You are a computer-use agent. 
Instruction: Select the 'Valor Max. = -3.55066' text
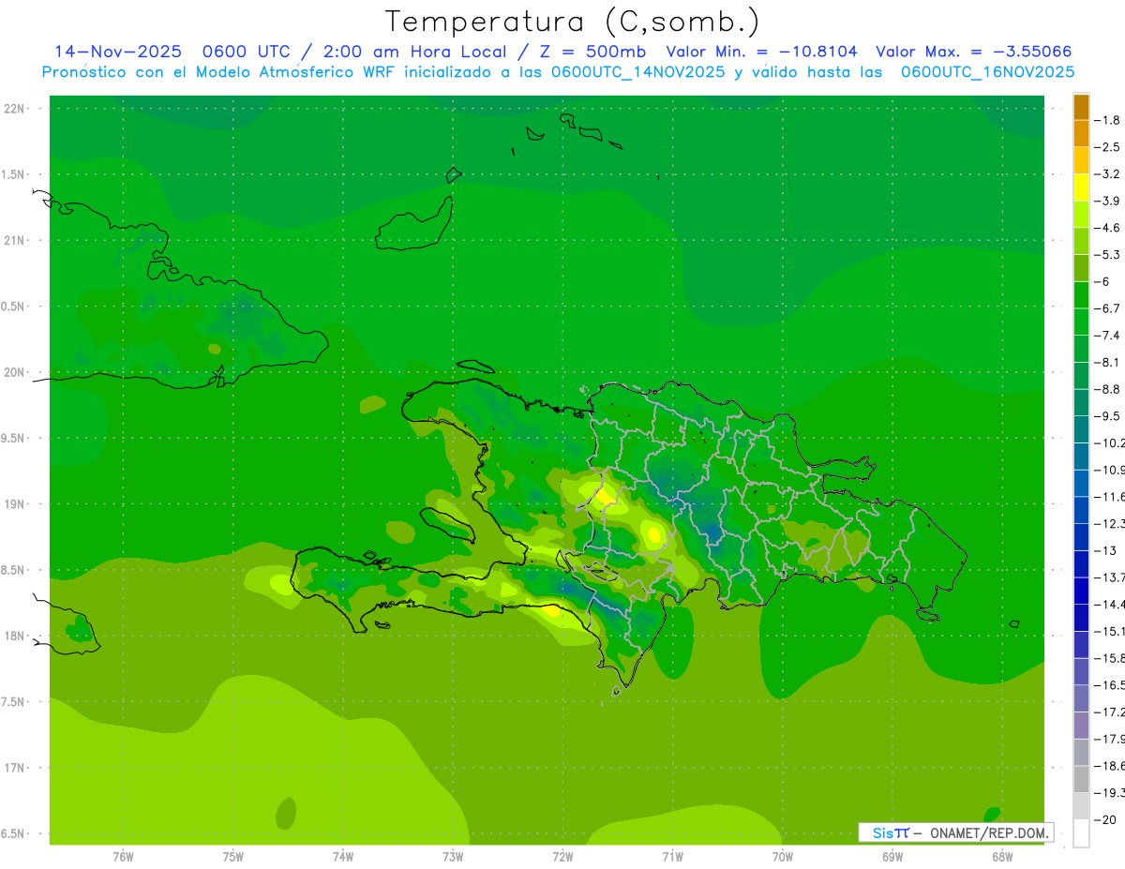coord(973,52)
